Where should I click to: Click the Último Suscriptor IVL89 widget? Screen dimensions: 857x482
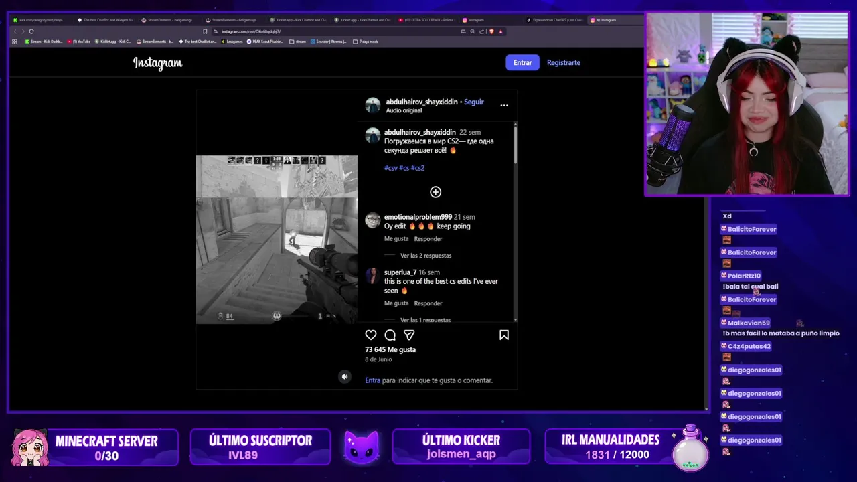pyautogui.click(x=260, y=447)
